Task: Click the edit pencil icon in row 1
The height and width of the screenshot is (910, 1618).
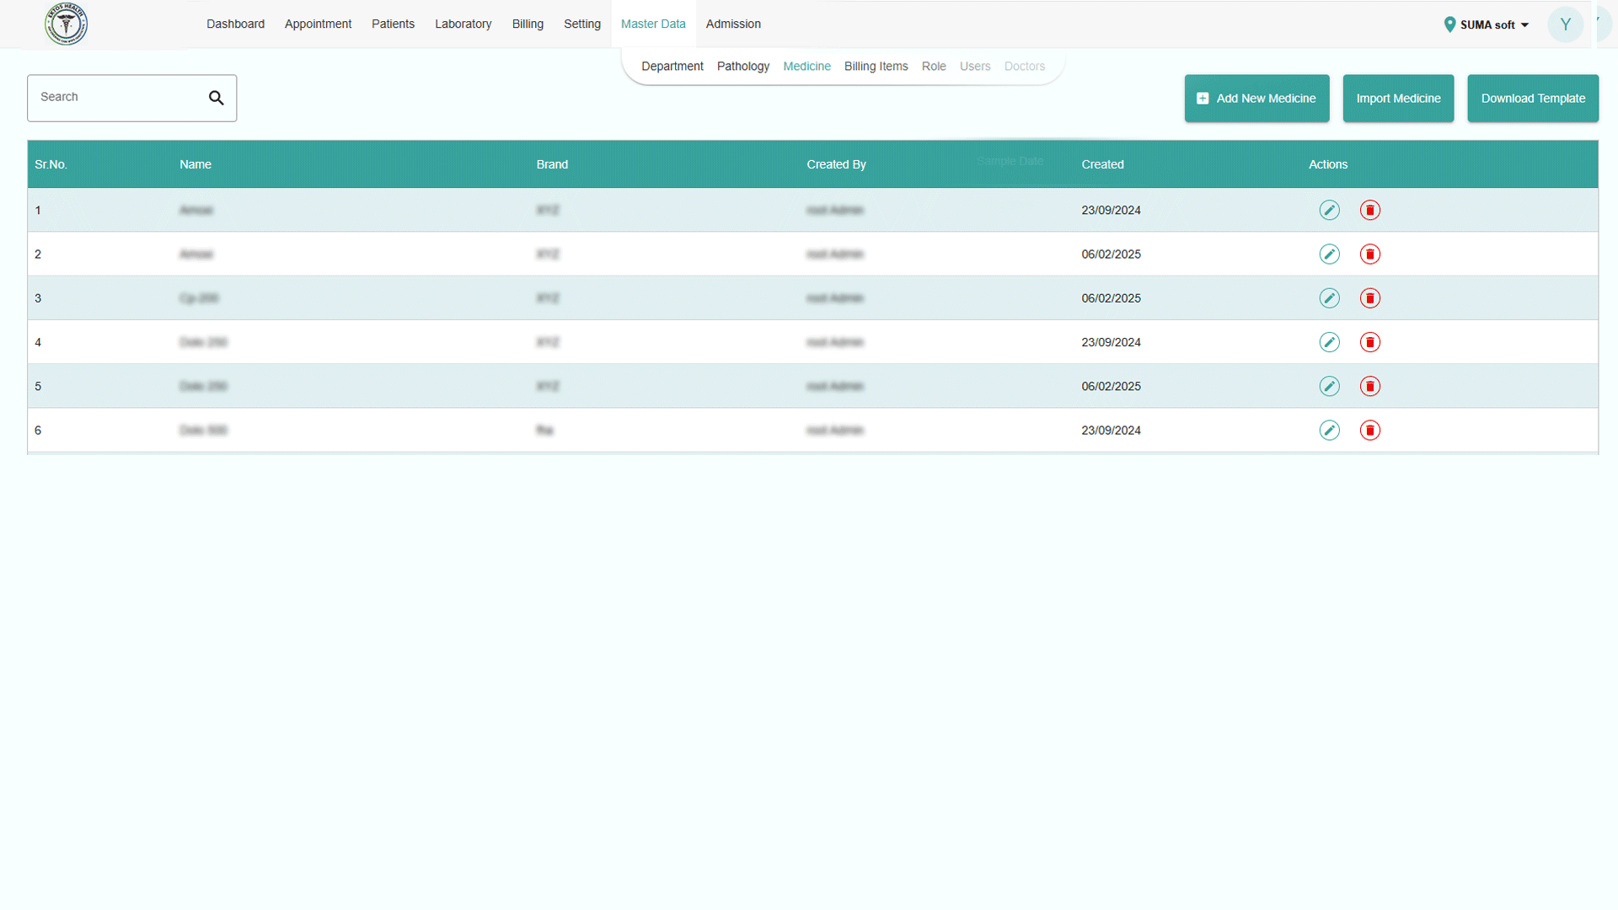Action: [x=1329, y=210]
